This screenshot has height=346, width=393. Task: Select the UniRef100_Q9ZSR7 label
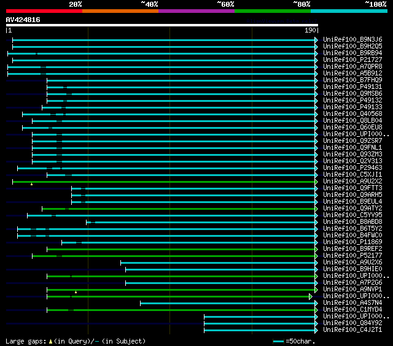click(x=352, y=141)
